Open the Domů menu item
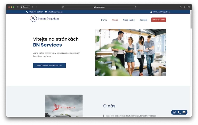This screenshot has width=198, height=125. [104, 20]
